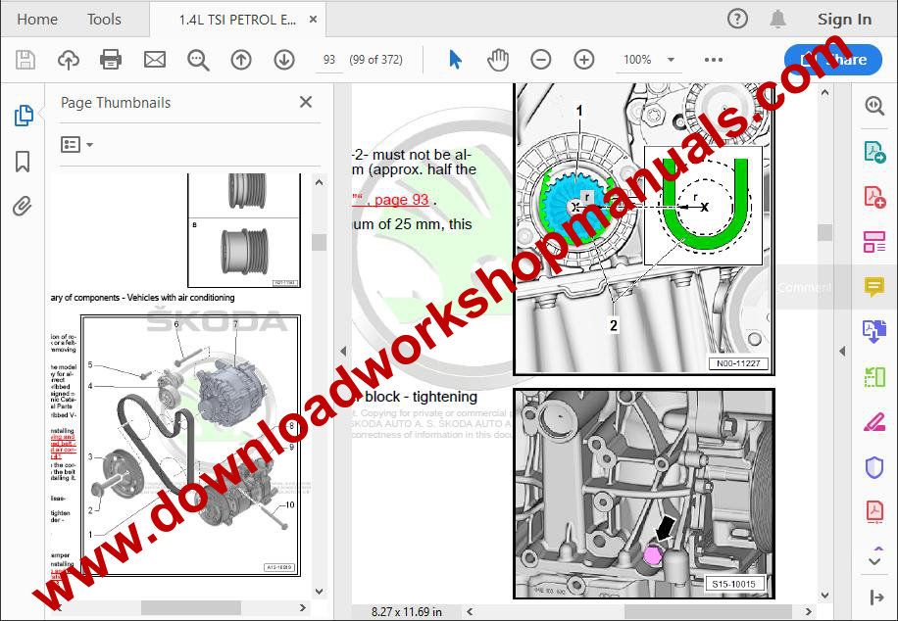Viewport: 898px width, 621px height.
Task: Open the Fill & Sign tool
Action: point(874,422)
